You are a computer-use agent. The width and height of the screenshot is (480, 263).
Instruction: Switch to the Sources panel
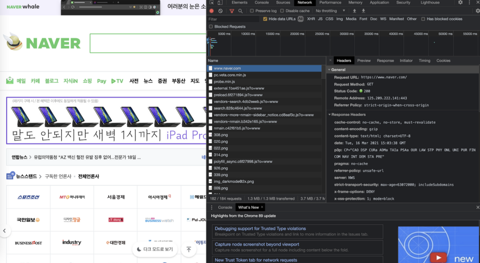[x=283, y=3]
